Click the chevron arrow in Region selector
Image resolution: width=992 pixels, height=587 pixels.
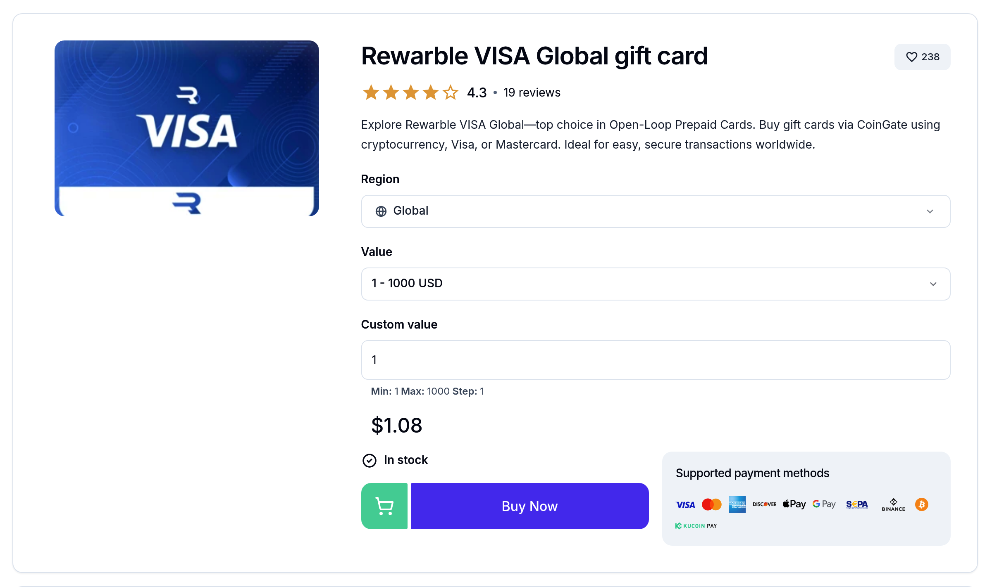pyautogui.click(x=930, y=211)
